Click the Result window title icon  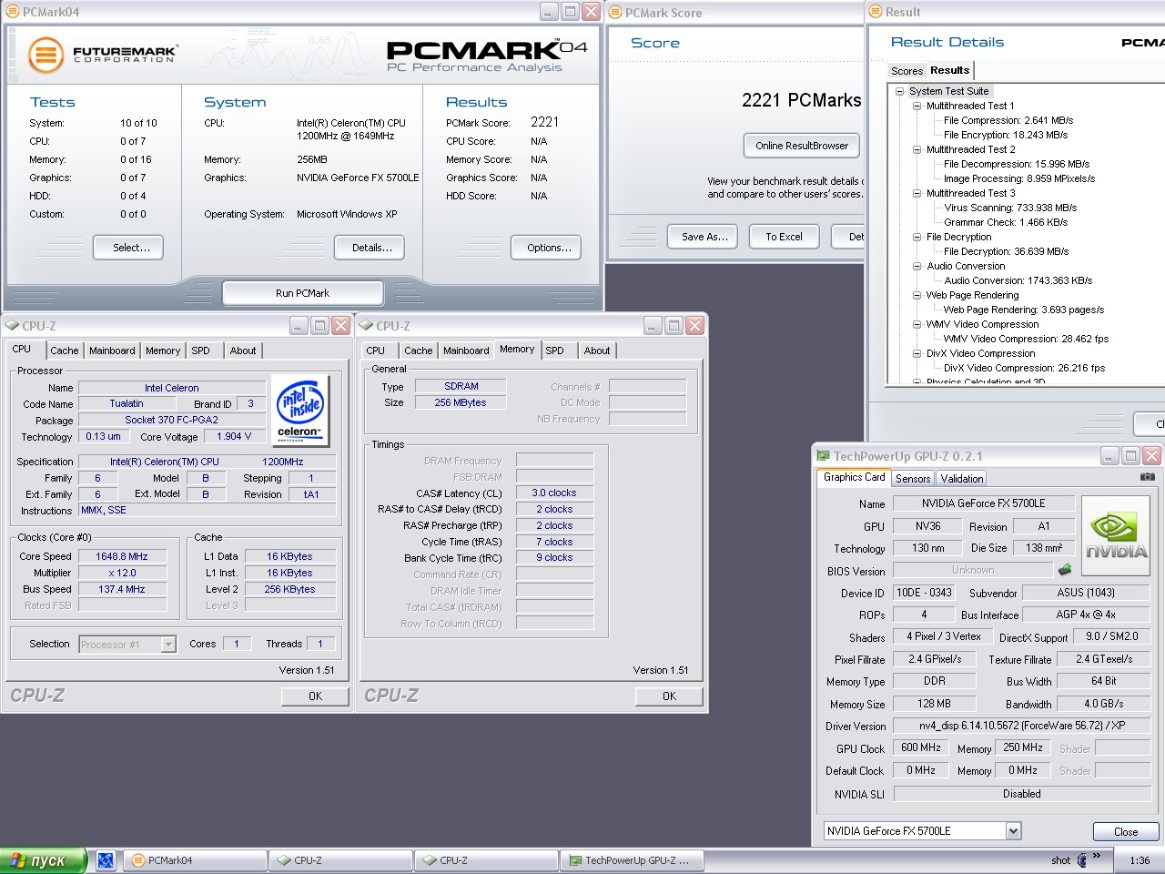(876, 12)
